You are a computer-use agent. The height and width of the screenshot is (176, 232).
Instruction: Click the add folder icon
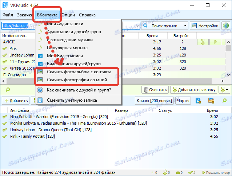coord(211,101)
